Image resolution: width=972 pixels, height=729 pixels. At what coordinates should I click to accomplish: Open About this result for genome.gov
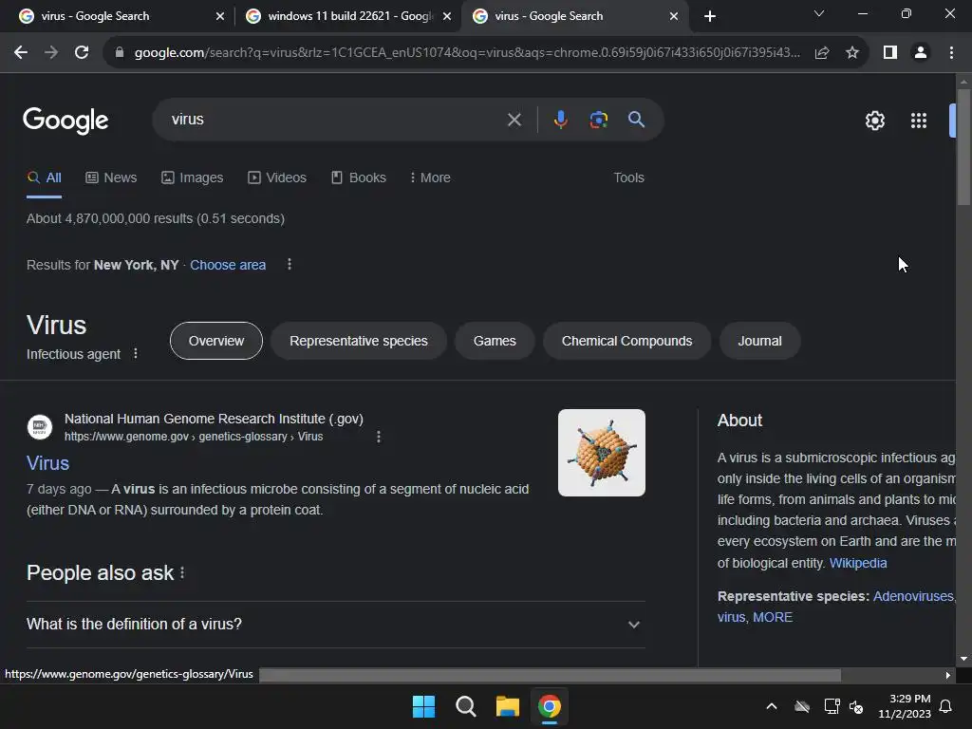click(x=379, y=437)
